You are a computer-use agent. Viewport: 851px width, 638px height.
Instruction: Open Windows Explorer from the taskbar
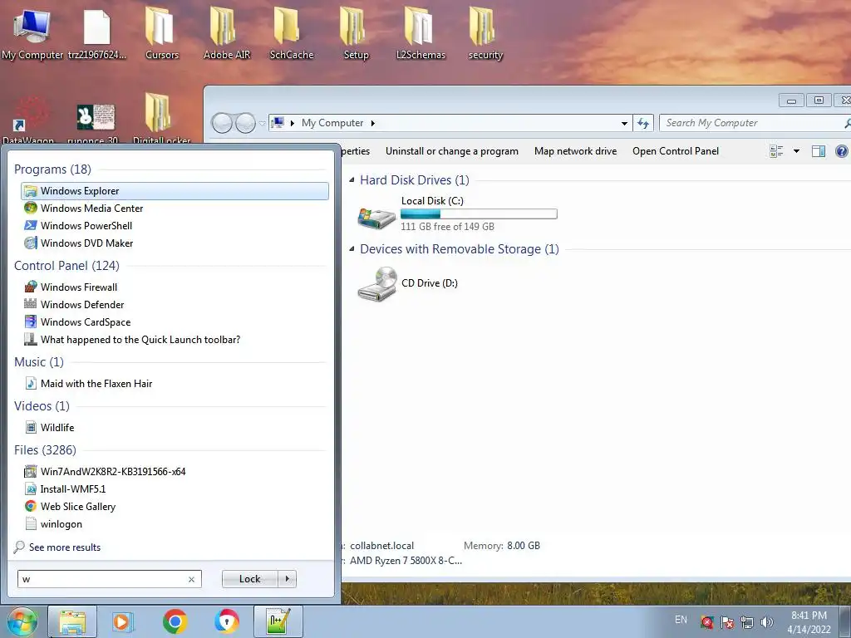click(72, 621)
